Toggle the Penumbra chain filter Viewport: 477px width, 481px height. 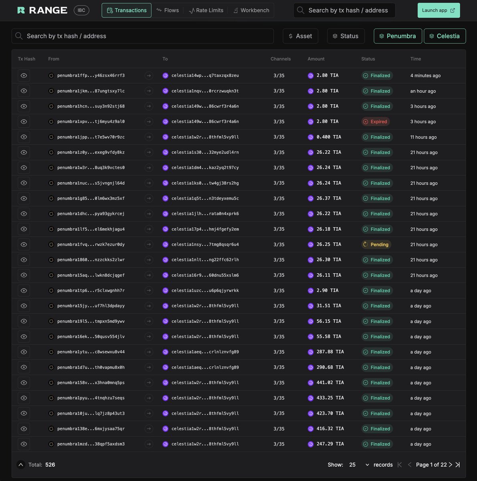pos(398,36)
